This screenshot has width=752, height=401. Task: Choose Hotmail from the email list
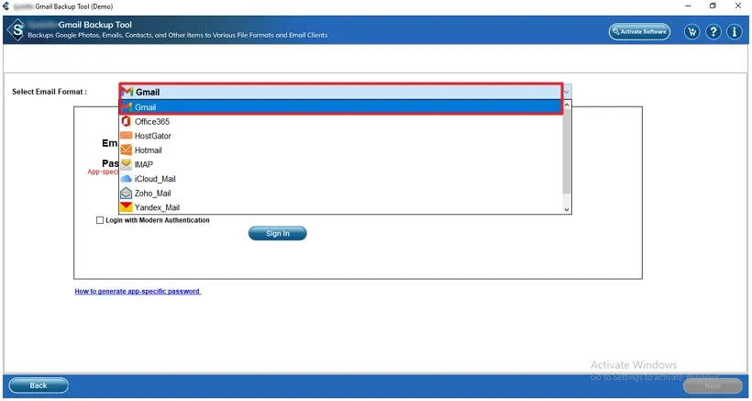(341, 150)
